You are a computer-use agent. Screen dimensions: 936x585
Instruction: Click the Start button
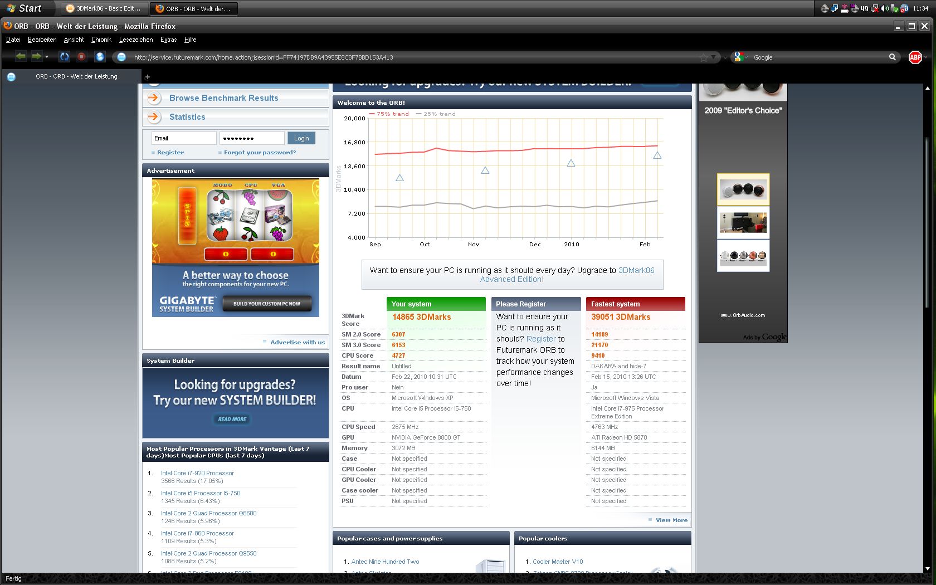coord(25,8)
